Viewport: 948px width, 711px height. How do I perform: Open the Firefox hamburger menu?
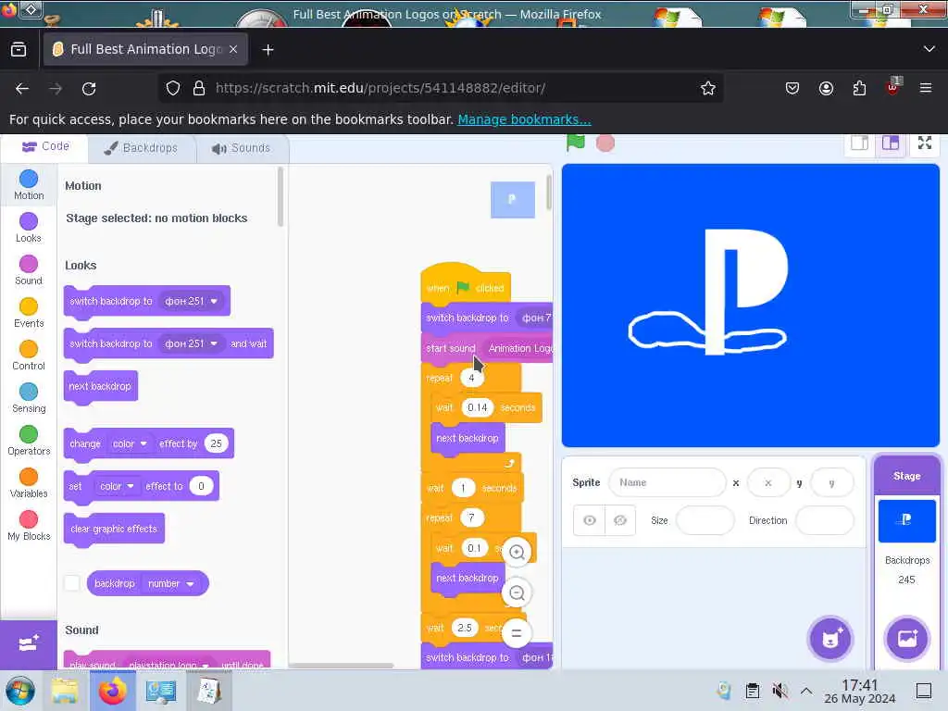926,89
